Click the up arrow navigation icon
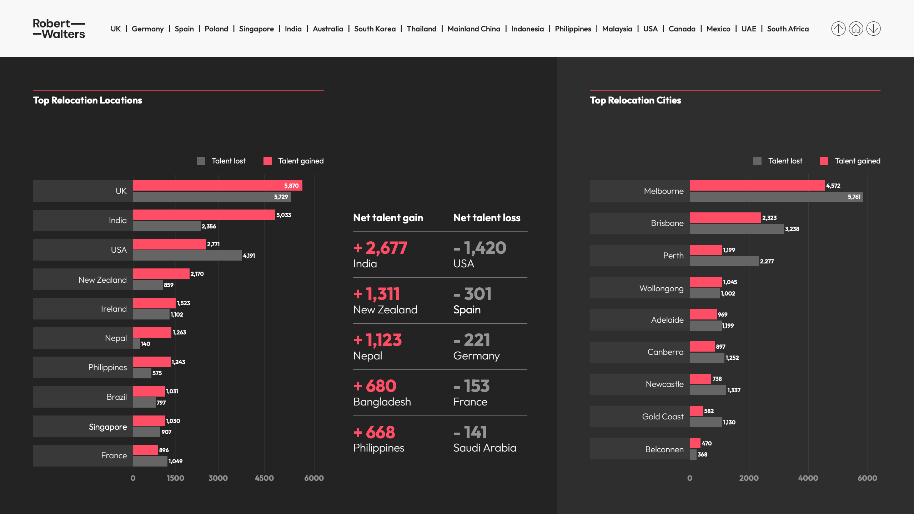914x514 pixels. pyautogui.click(x=838, y=29)
